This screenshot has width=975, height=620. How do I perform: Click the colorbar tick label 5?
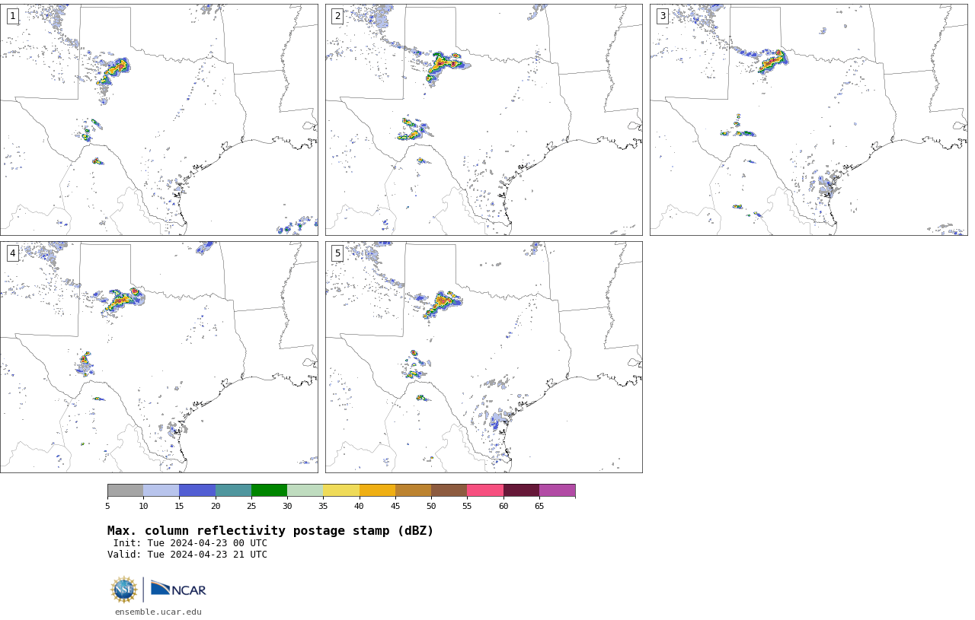107,506
